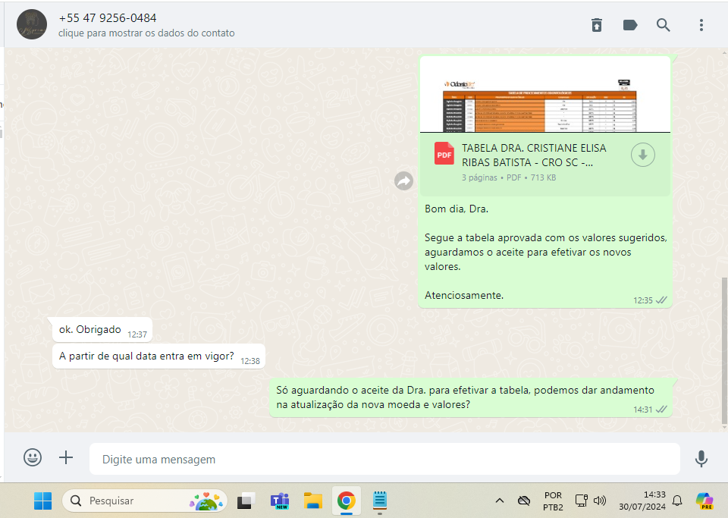Open the PDF table preview thumbnail
The height and width of the screenshot is (518, 728).
coord(545,95)
